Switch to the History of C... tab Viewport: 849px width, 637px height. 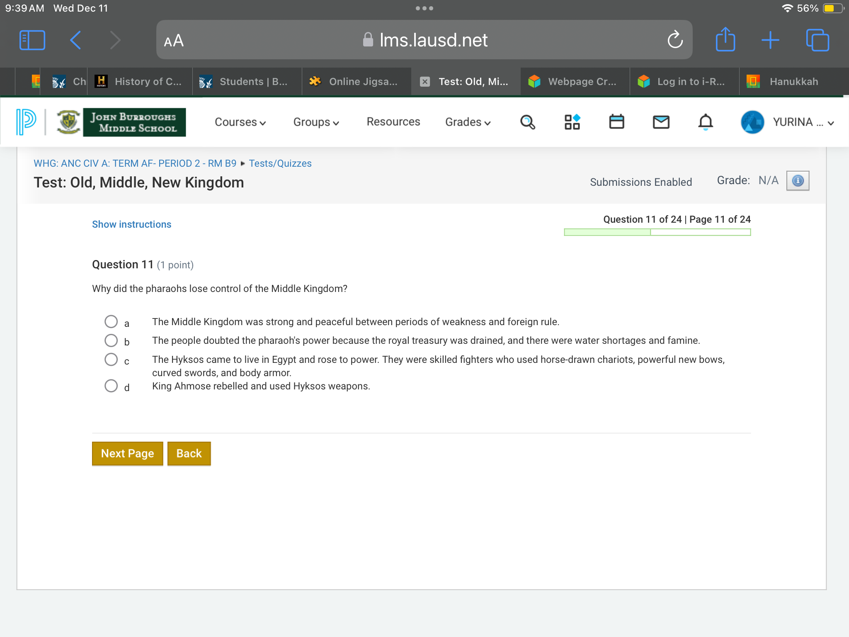coord(140,82)
